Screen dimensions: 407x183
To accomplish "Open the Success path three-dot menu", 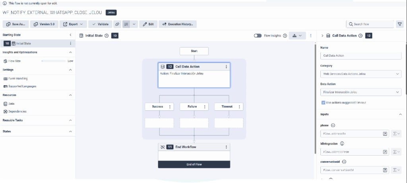I will pyautogui.click(x=170, y=106).
